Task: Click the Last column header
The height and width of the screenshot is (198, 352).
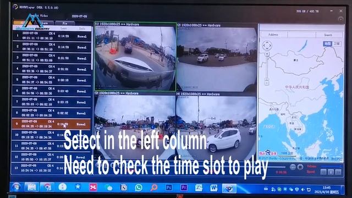Action: click(64, 29)
